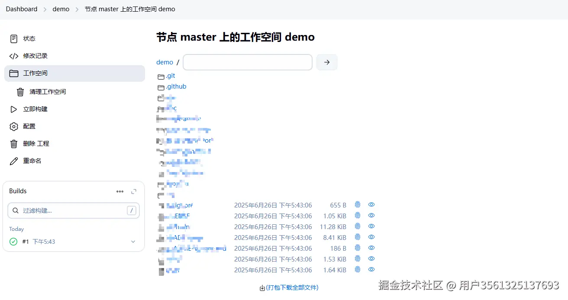Click the 清理工作空间 trash icon

20,91
